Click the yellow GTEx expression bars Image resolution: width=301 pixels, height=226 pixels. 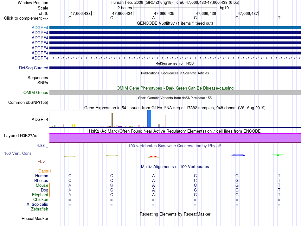tap(74, 126)
